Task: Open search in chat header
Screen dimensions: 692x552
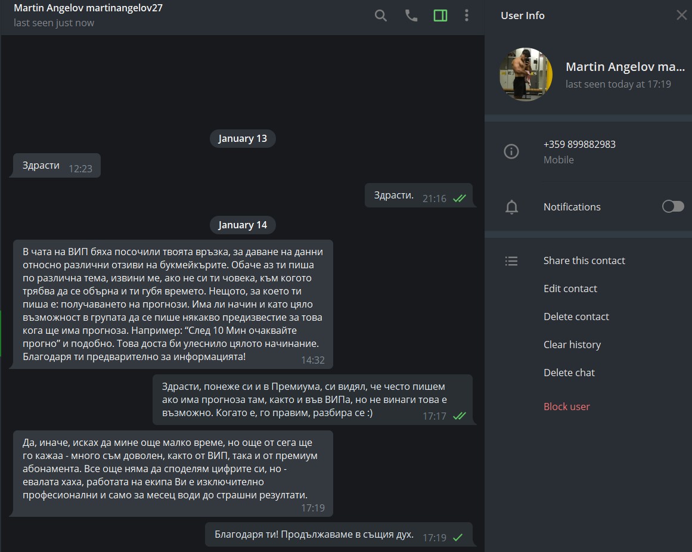Action: point(381,15)
